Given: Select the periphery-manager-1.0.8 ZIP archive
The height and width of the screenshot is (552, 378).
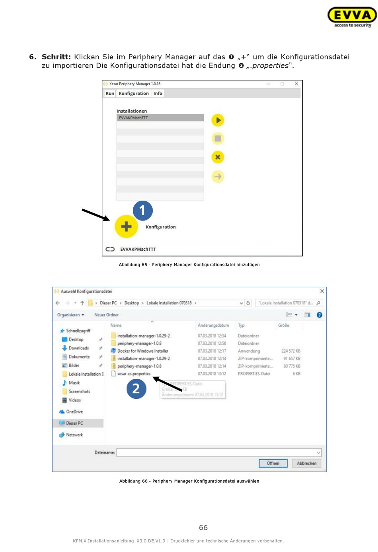Looking at the screenshot, I should [136, 366].
